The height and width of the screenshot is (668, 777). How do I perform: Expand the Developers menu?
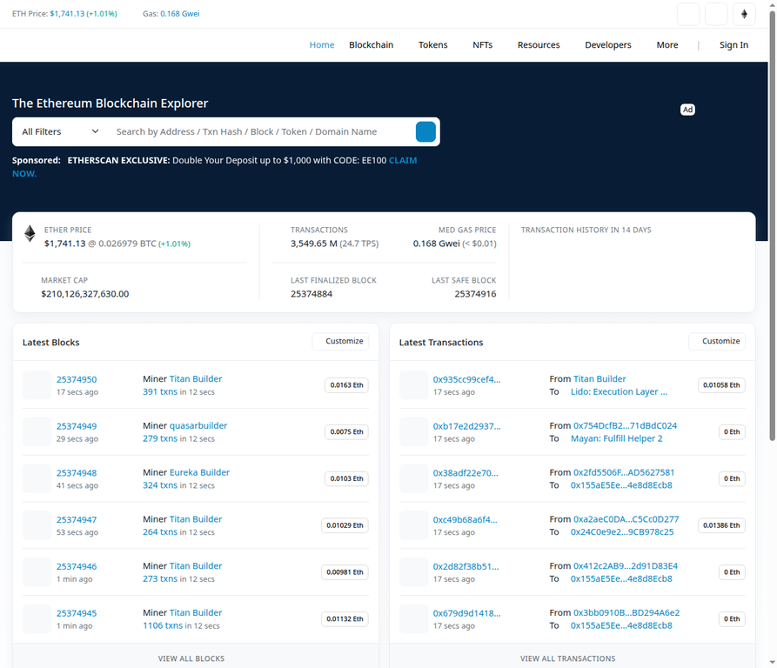click(608, 45)
